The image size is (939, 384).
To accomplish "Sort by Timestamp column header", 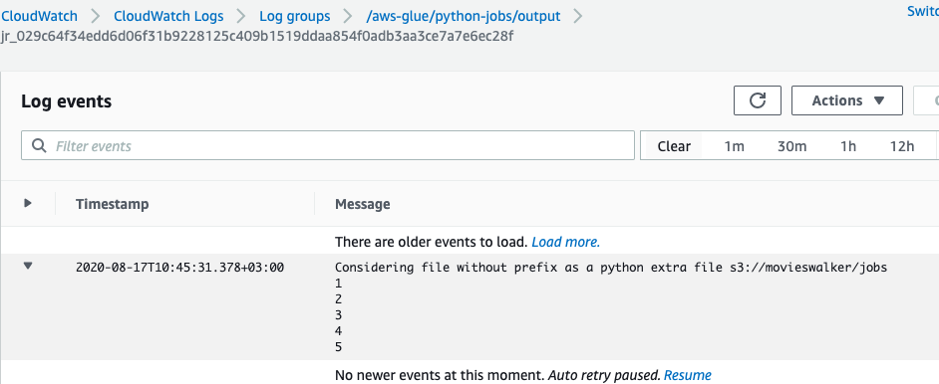I will pyautogui.click(x=112, y=204).
